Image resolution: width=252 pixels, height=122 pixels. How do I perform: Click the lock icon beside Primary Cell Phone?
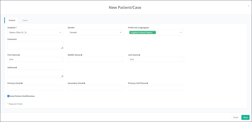(147, 83)
